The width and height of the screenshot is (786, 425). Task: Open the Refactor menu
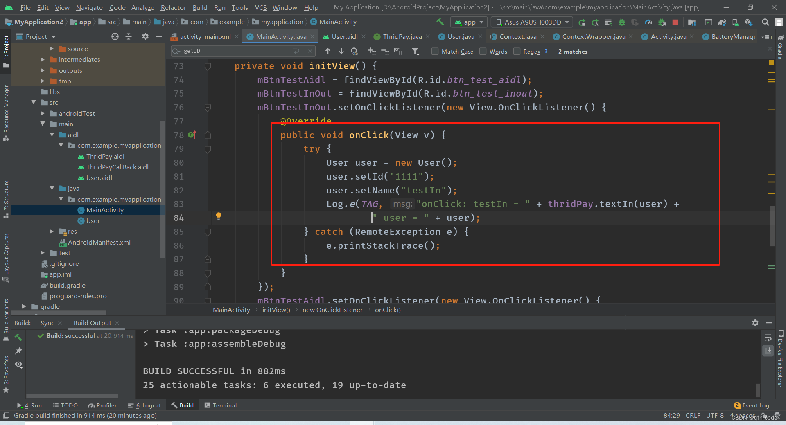pos(173,7)
